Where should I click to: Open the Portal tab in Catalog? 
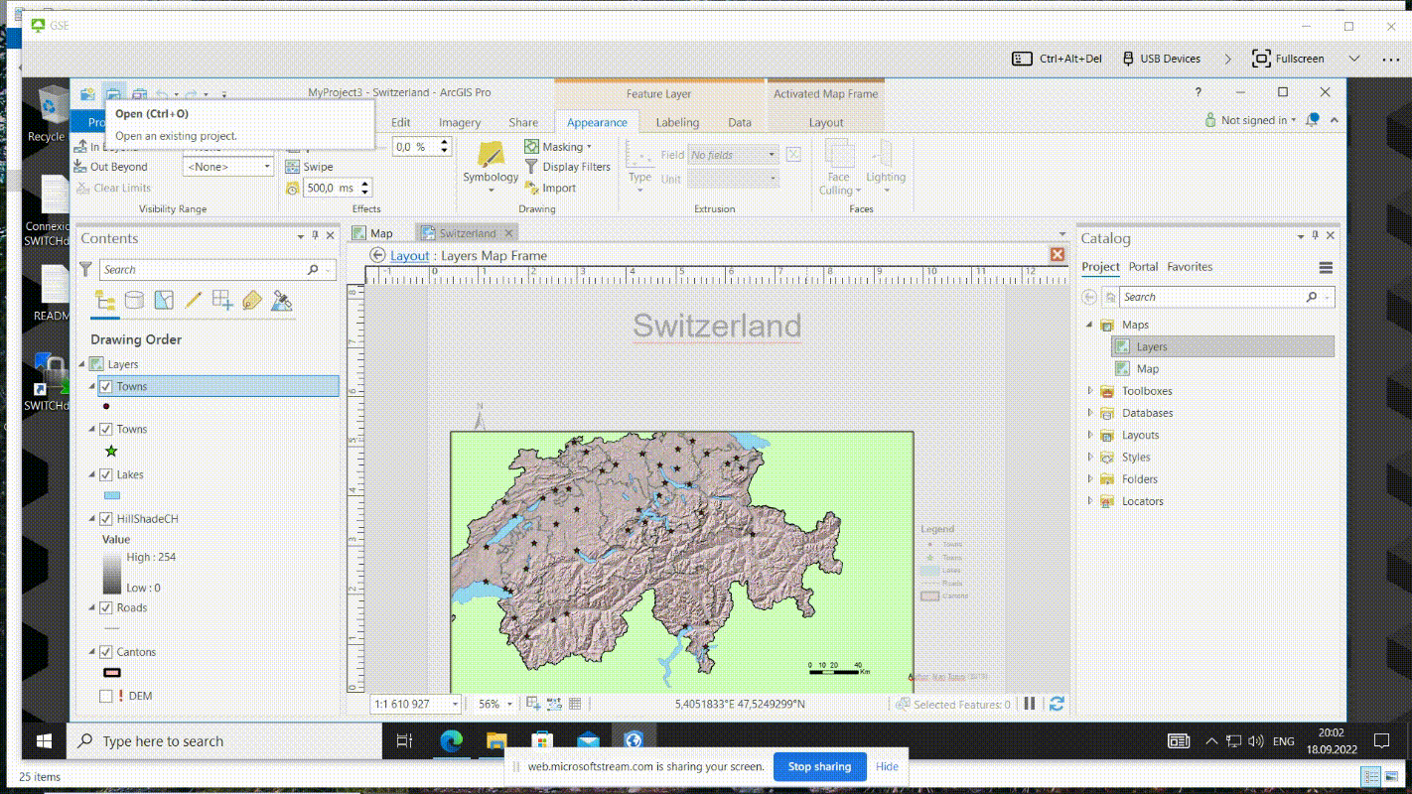tap(1143, 267)
